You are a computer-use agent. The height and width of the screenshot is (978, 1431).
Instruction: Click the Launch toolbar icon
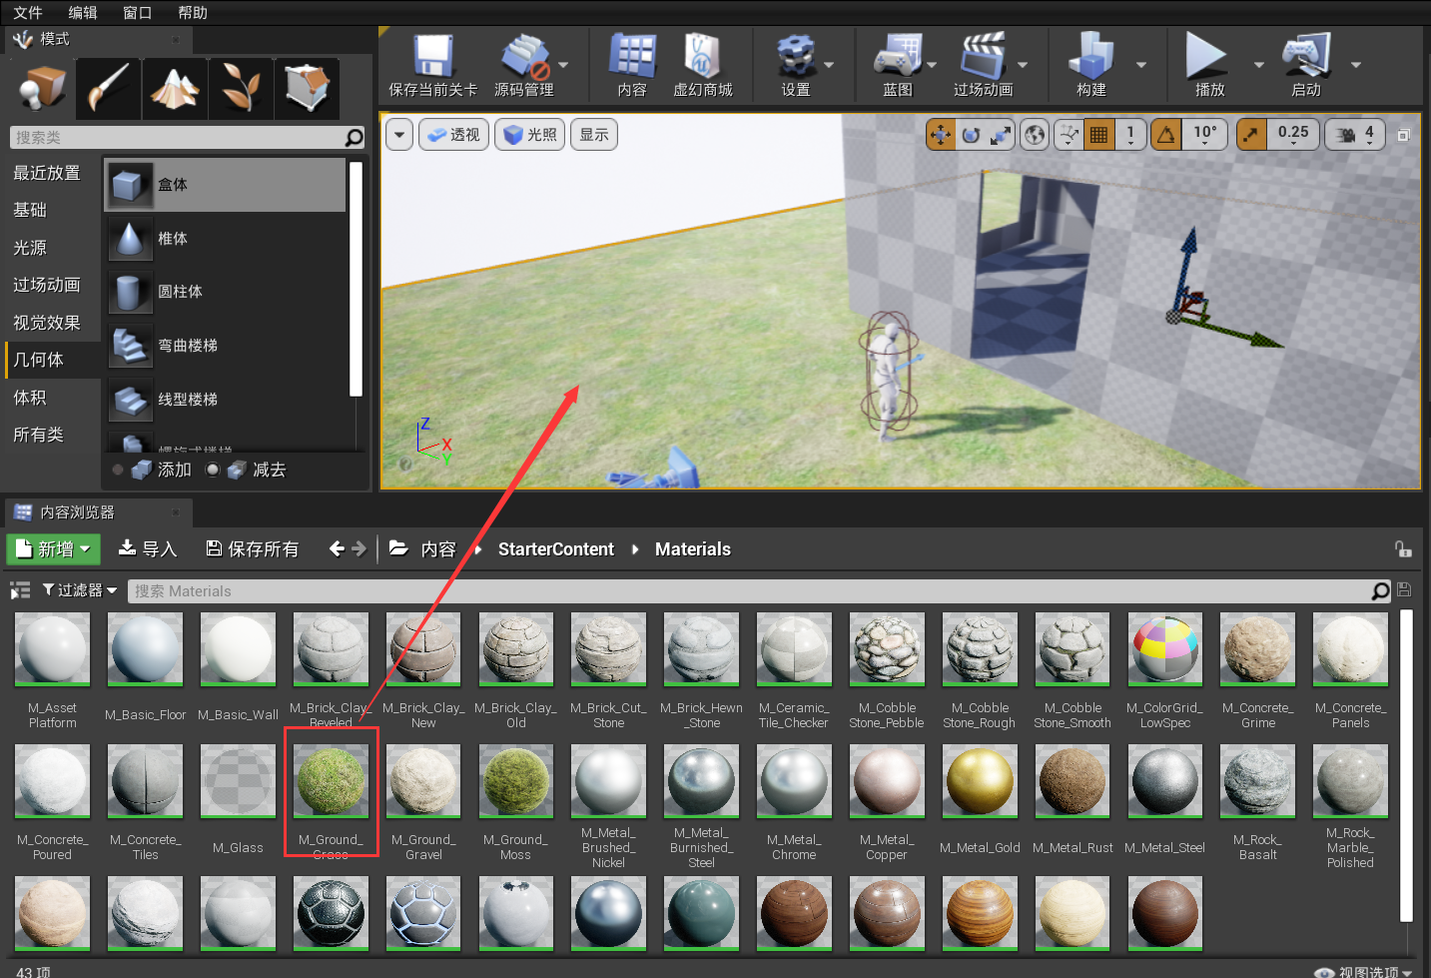1306,57
